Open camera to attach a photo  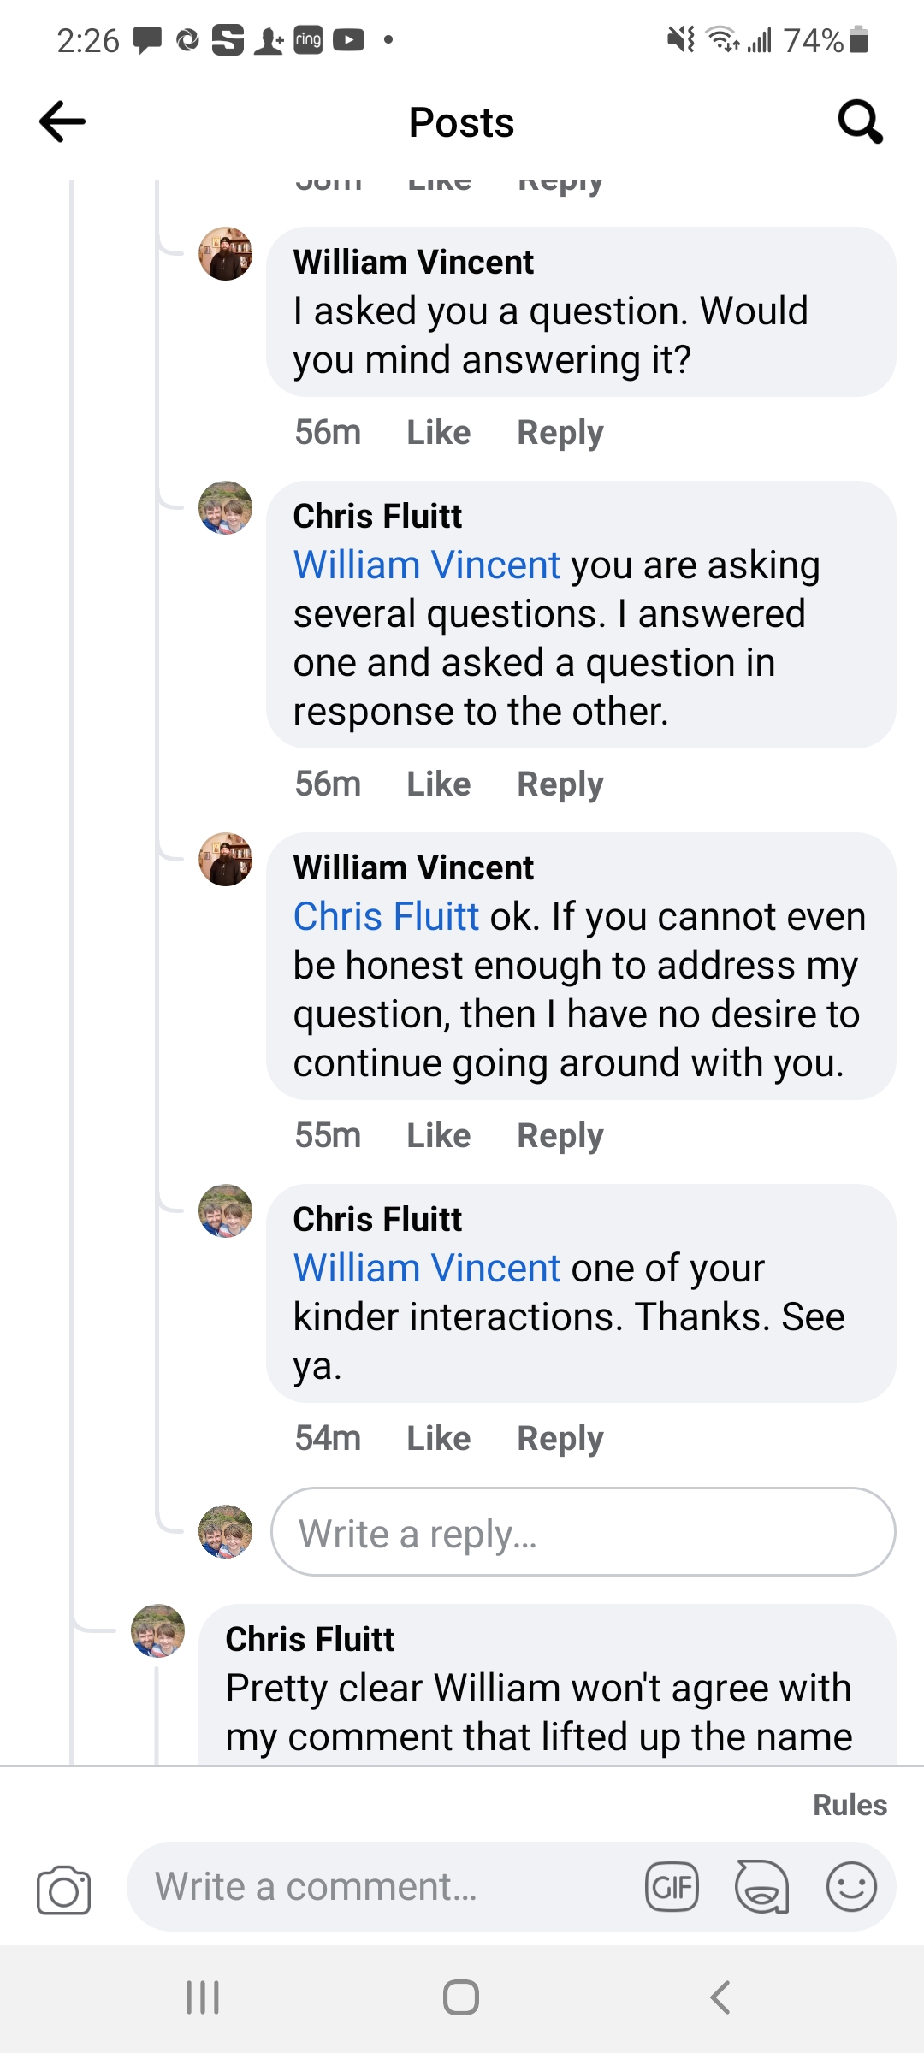tap(63, 1889)
